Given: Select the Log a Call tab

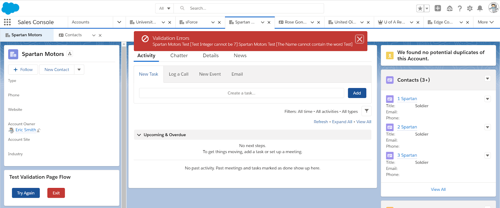Looking at the screenshot, I should tap(178, 74).
